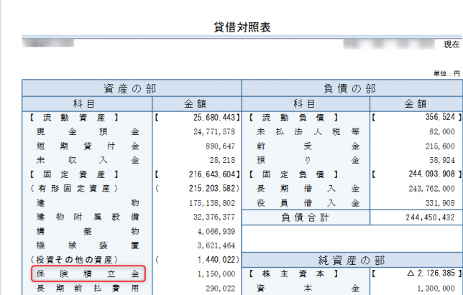Click the 負債の部 section header
This screenshot has width=463, height=295.
point(352,88)
